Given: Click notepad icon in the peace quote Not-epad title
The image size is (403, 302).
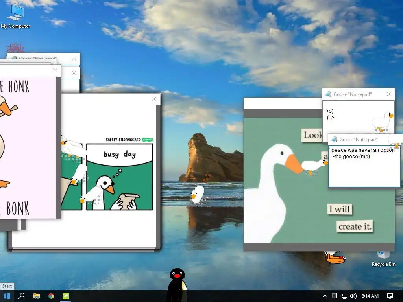Looking at the screenshot, I should click(x=335, y=139).
